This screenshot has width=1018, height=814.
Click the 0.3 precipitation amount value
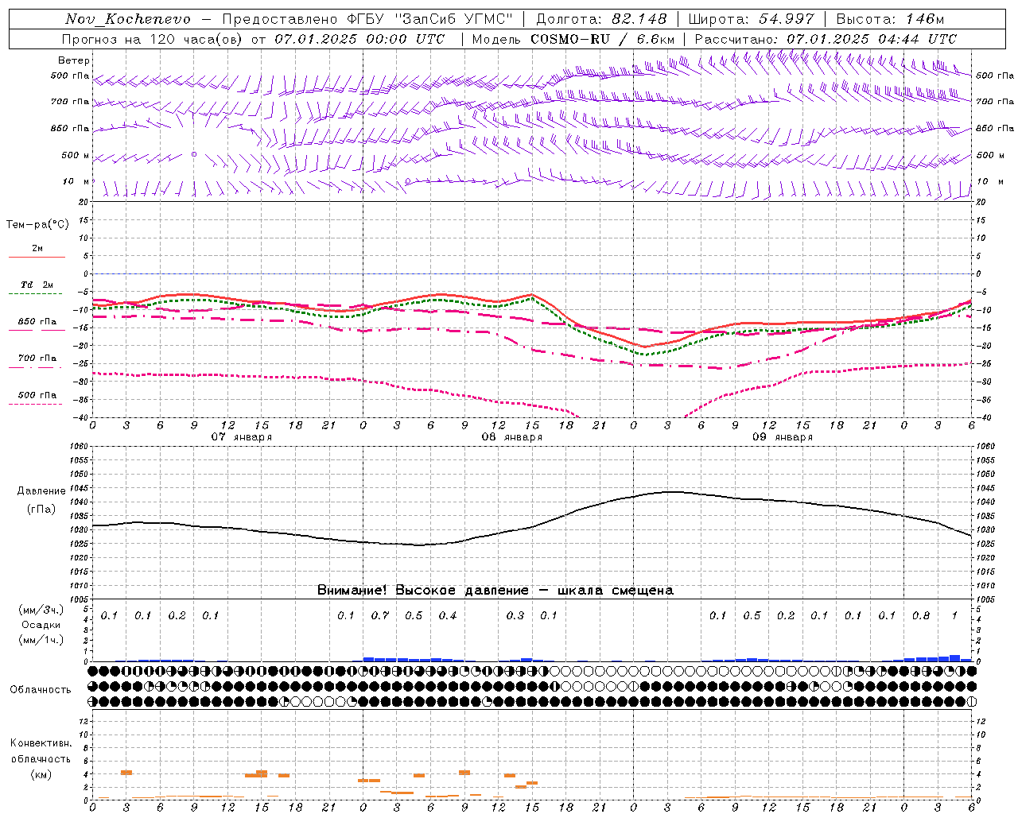515,616
